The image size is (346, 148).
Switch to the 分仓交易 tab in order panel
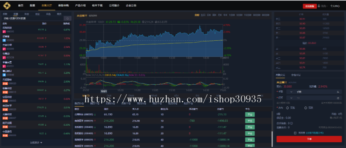click(x=296, y=75)
